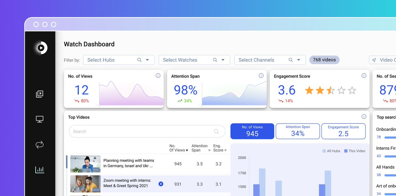Screen dimensions: 396x196
Task: Click the 768 videos badge
Action: point(324,60)
